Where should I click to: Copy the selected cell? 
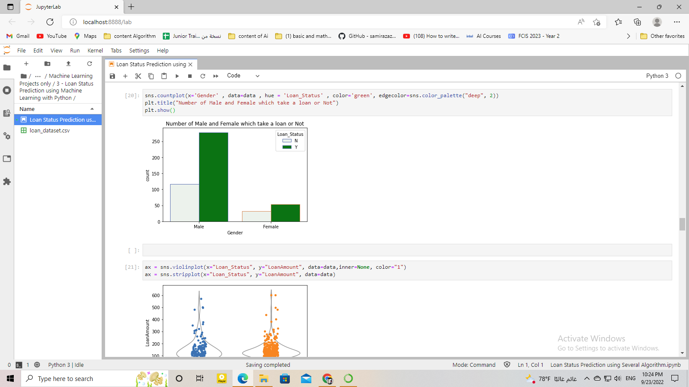coord(151,76)
